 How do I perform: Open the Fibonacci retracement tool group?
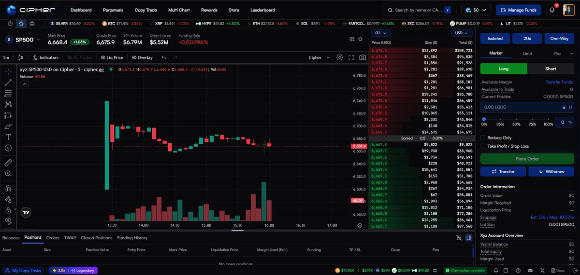[8, 93]
